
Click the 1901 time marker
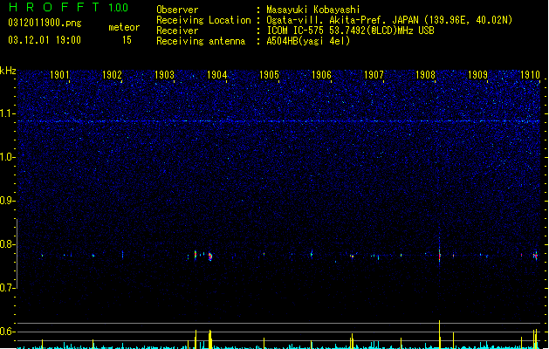tap(59, 75)
